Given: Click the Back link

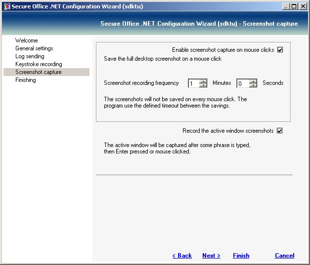Looking at the screenshot, I should 182,256.
